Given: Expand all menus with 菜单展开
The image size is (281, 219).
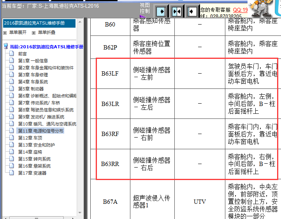Looking at the screenshot, I should coord(18,32).
